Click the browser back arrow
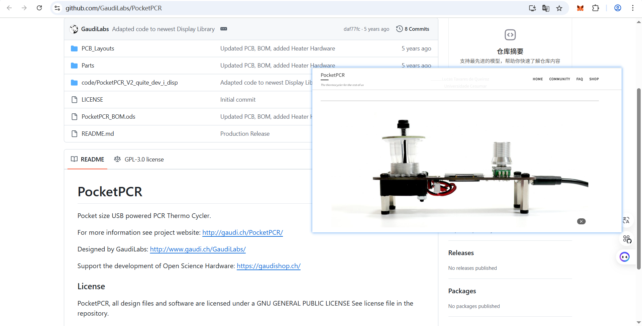 click(9, 8)
